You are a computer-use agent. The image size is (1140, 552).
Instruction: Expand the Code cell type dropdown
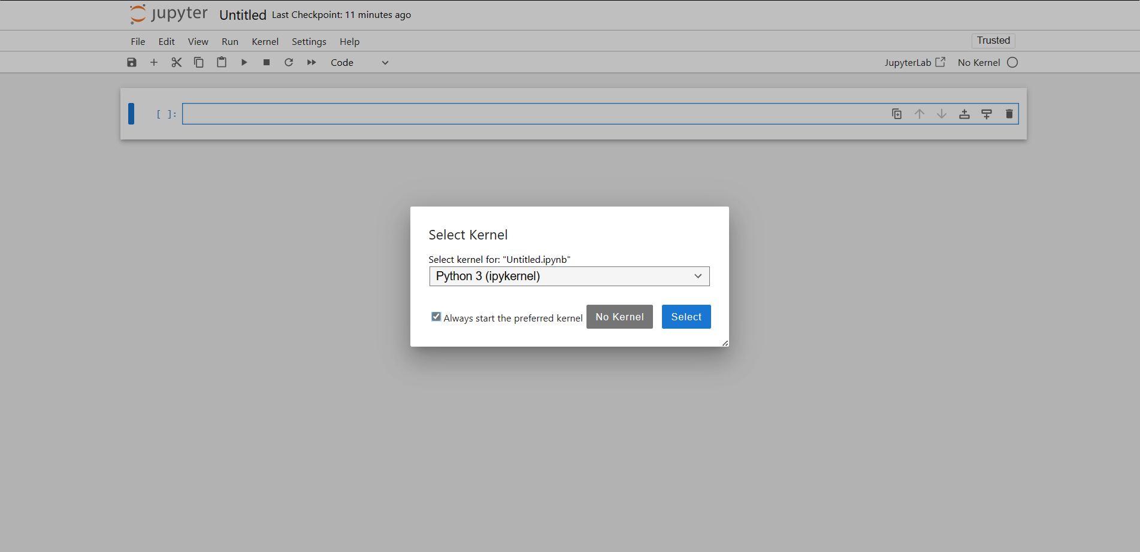coord(359,62)
